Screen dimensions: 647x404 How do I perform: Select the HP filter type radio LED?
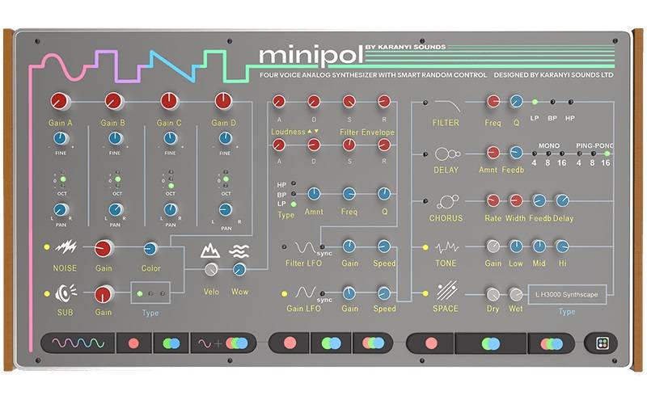point(293,183)
